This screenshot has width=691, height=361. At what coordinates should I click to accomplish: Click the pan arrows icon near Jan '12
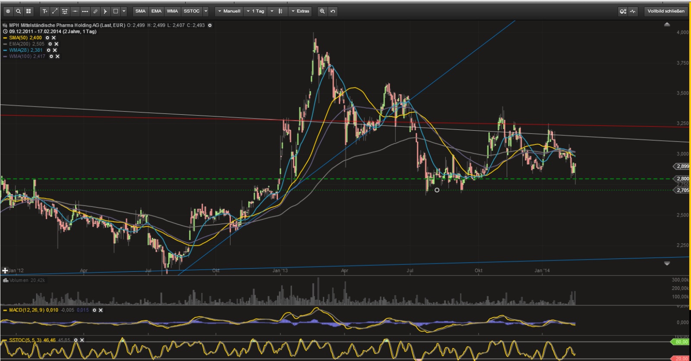5,270
